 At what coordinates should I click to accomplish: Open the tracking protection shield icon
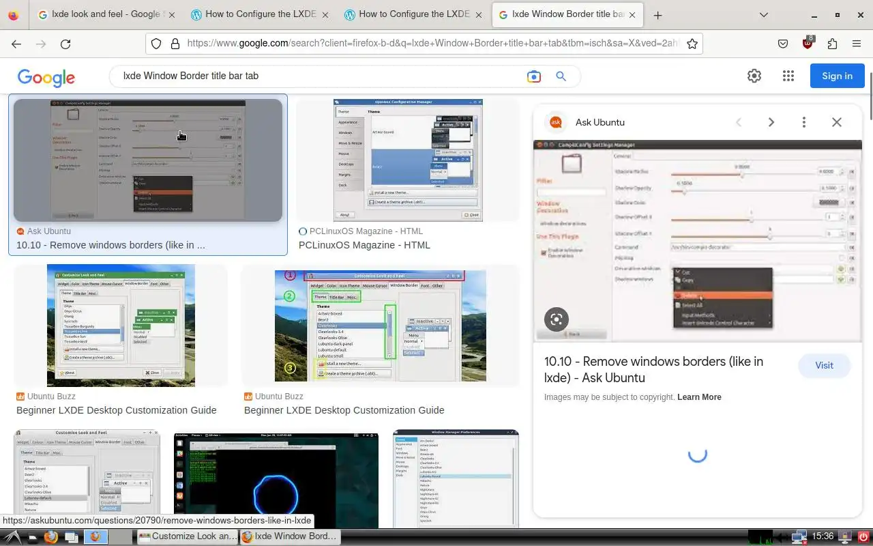coord(156,44)
